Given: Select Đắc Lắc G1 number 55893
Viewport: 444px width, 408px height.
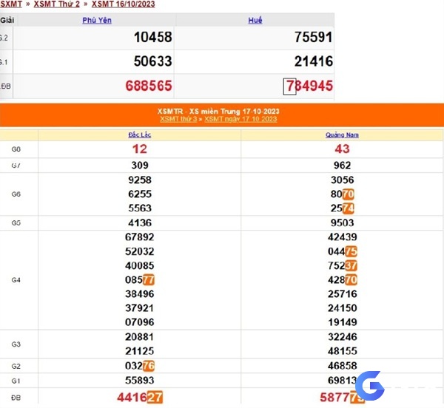Looking at the screenshot, I should pos(140,381).
